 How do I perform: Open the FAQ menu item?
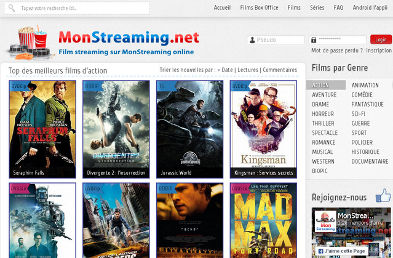338,8
